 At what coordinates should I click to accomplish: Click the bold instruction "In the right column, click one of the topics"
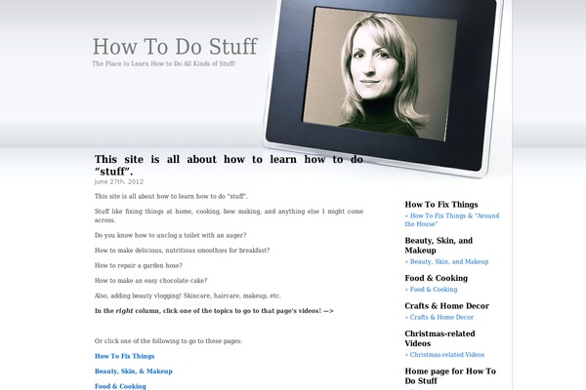click(214, 311)
